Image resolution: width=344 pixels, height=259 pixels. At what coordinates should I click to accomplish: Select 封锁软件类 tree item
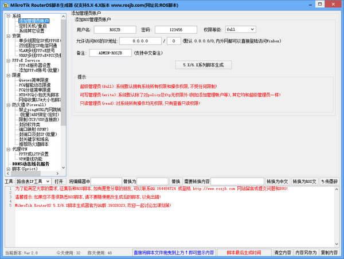point(29,124)
